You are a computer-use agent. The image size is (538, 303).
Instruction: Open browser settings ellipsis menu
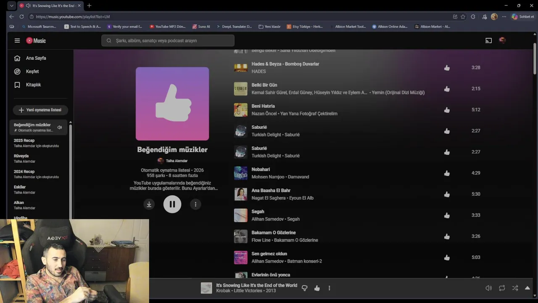504,16
